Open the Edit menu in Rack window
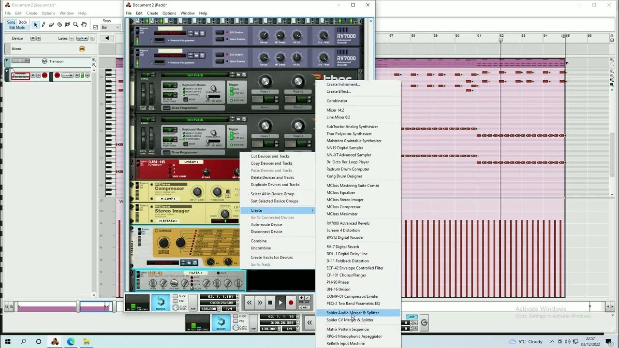 click(x=139, y=13)
